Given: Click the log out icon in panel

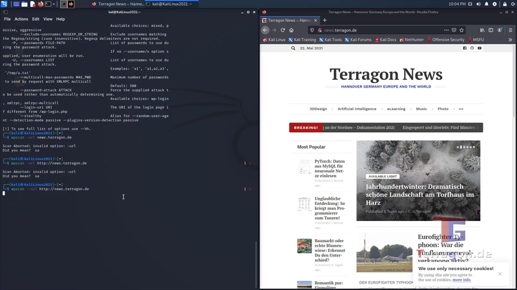Looking at the screenshot, I should (x=513, y=4).
